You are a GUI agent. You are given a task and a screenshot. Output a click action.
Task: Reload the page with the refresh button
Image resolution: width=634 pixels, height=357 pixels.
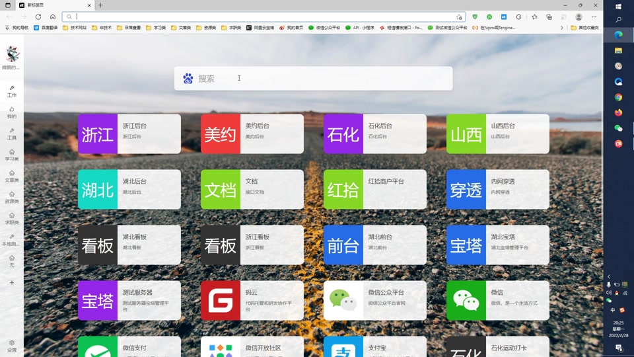click(x=38, y=17)
